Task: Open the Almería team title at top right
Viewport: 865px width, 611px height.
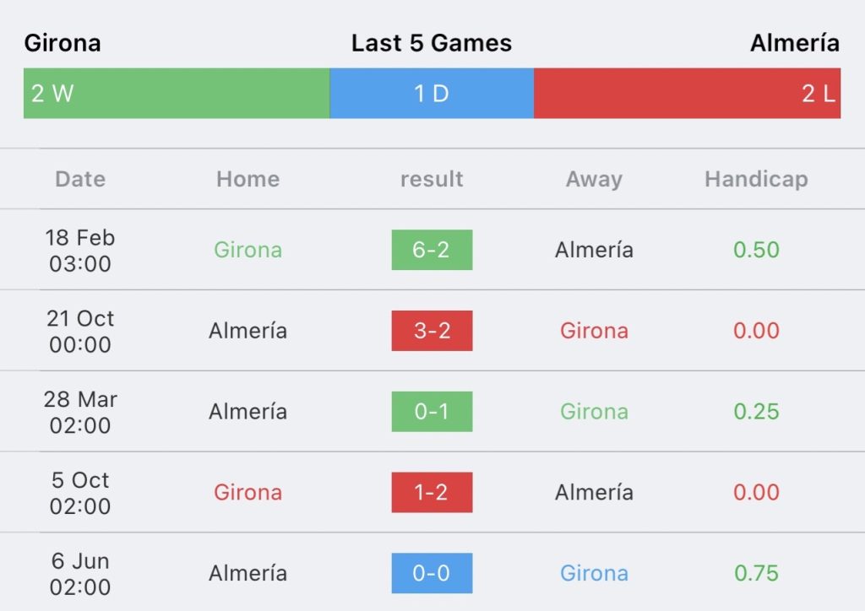Action: [x=795, y=43]
